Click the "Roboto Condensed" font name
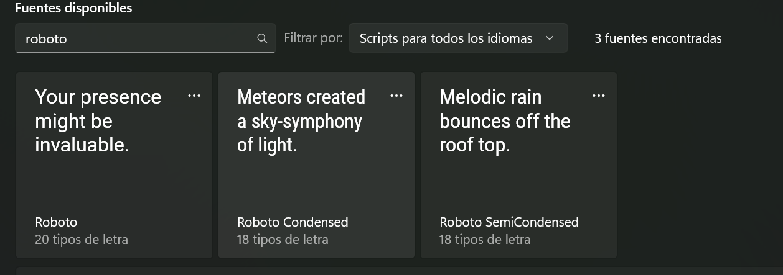The image size is (783, 275). pyautogui.click(x=293, y=222)
